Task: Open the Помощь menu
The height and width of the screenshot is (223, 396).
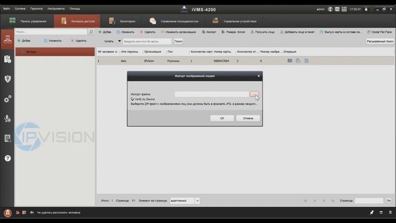Action: 75,9
